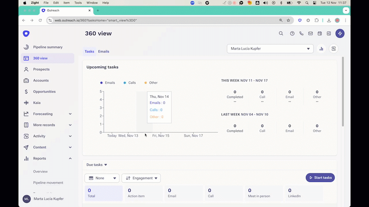Click the bar chart icon beside user dropdown
369x207 pixels.
tap(321, 49)
